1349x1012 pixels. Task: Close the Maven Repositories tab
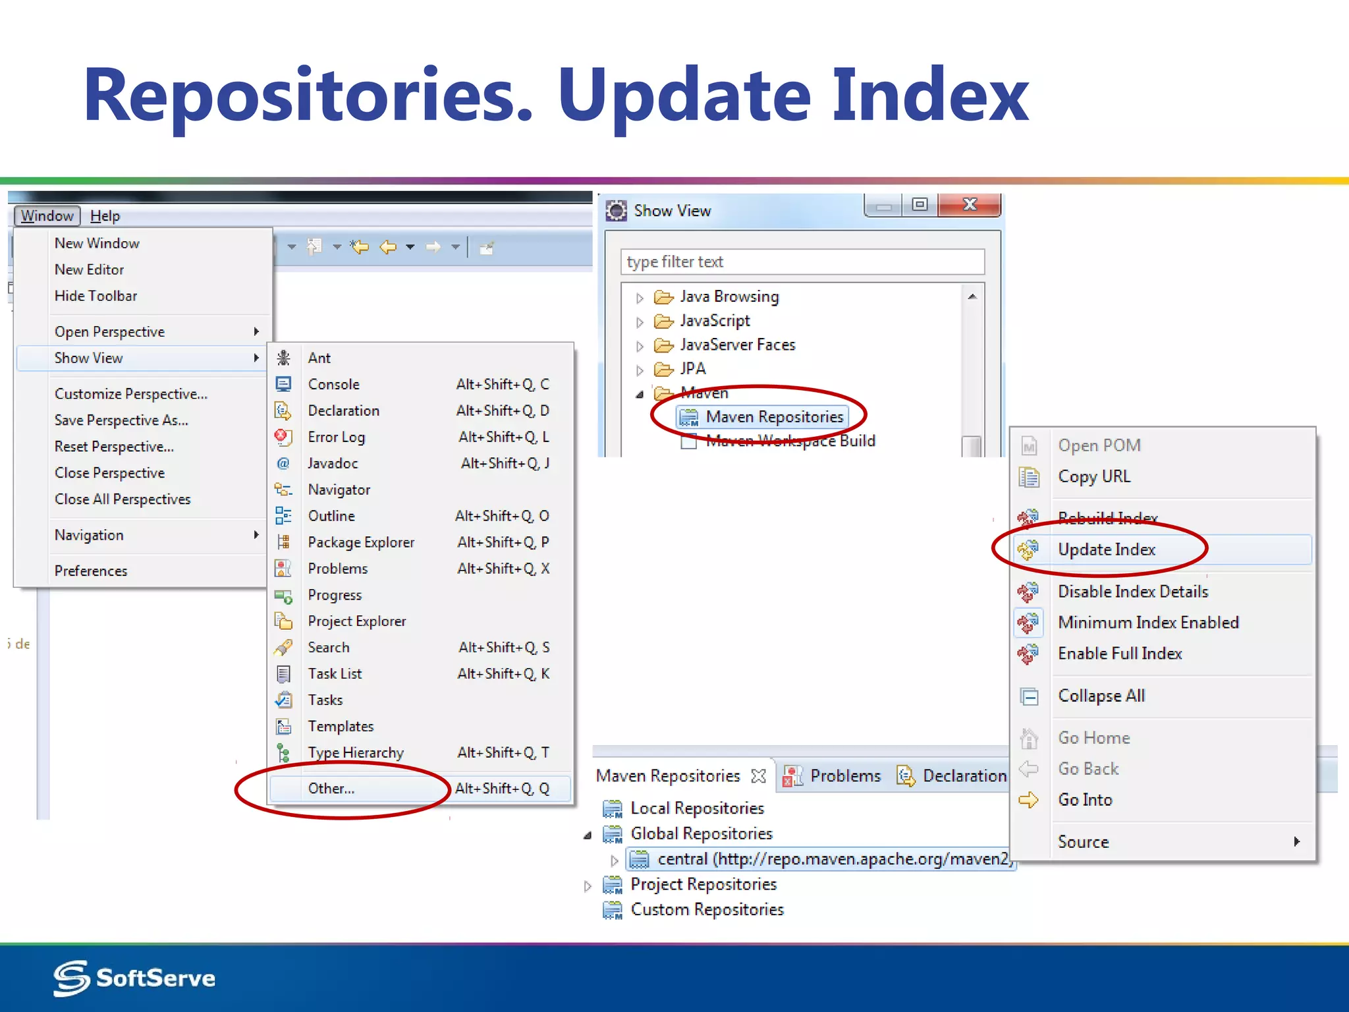(x=759, y=776)
